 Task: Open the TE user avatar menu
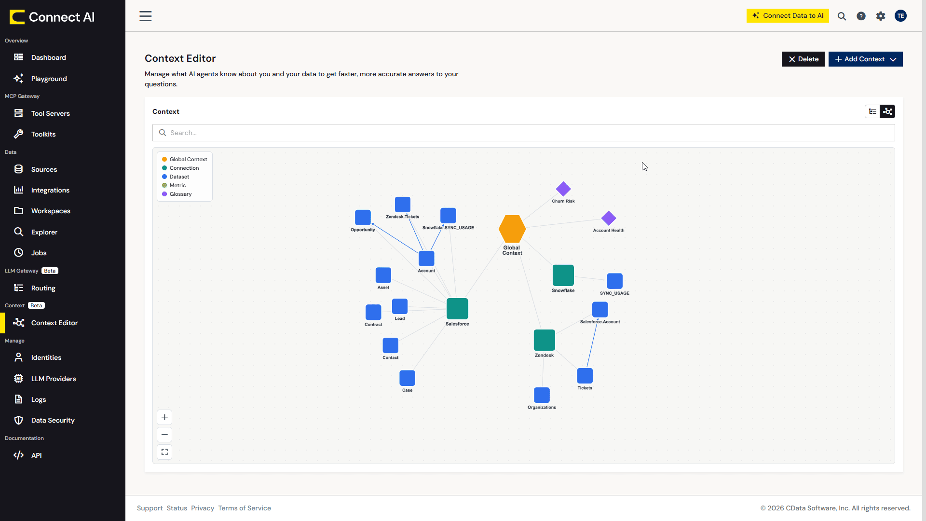[x=900, y=16]
